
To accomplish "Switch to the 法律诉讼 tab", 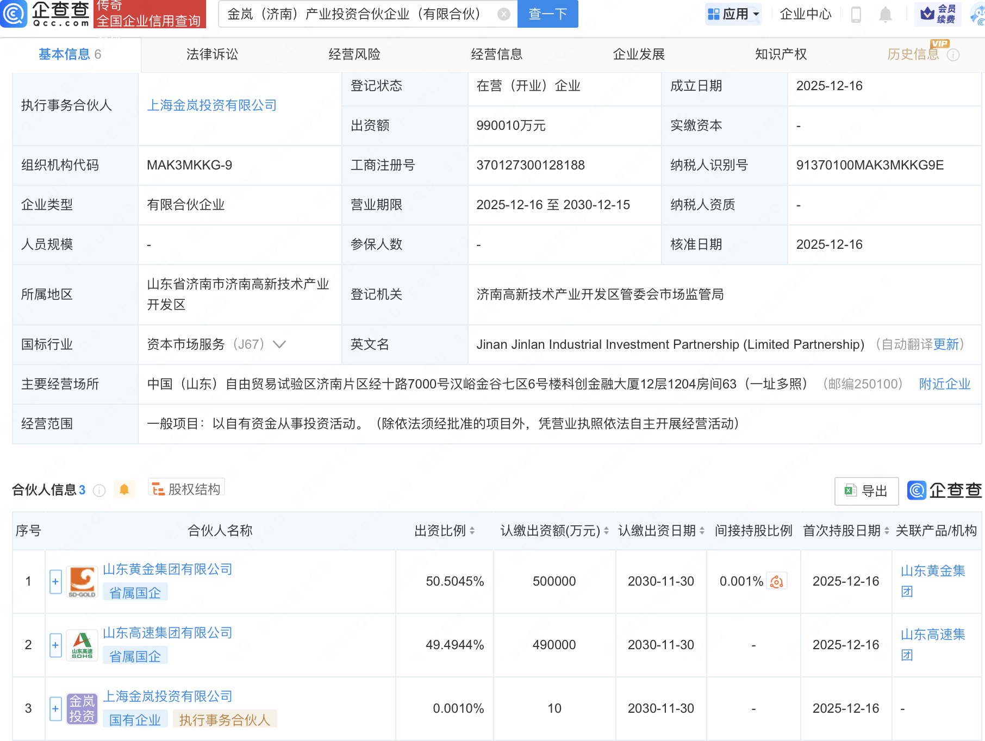I will (211, 54).
